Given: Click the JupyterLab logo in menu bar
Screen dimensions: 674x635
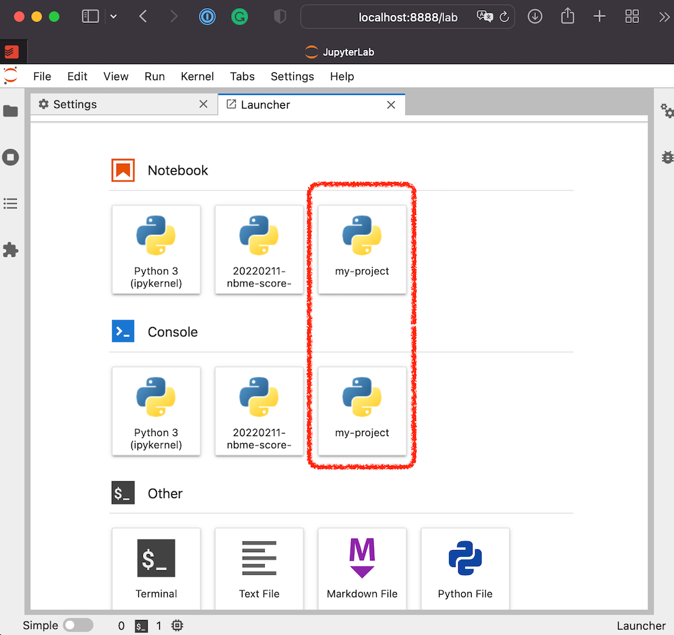Looking at the screenshot, I should [x=11, y=76].
